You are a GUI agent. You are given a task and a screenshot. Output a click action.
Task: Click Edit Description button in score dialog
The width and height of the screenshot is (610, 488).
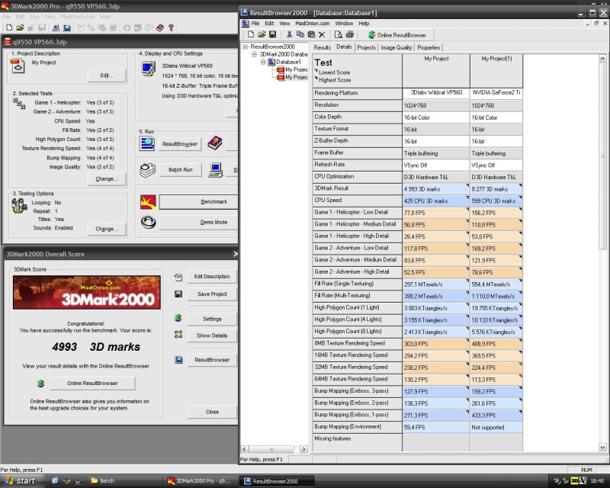tap(212, 276)
